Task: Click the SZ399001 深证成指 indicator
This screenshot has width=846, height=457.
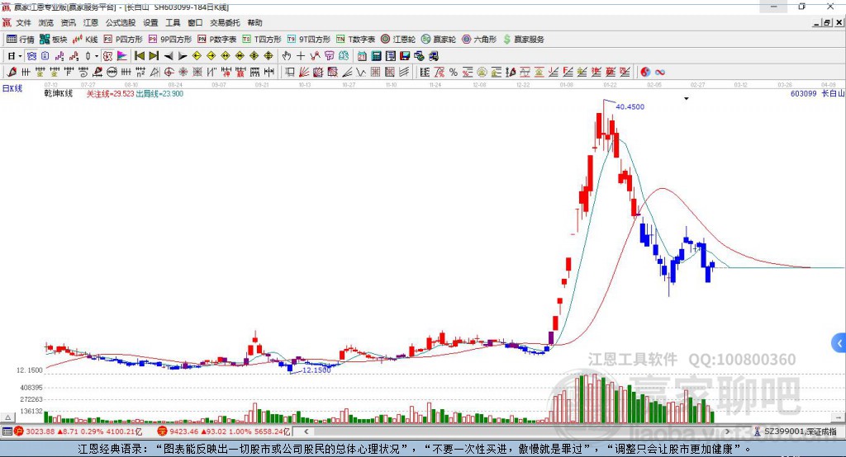Action: [796, 431]
